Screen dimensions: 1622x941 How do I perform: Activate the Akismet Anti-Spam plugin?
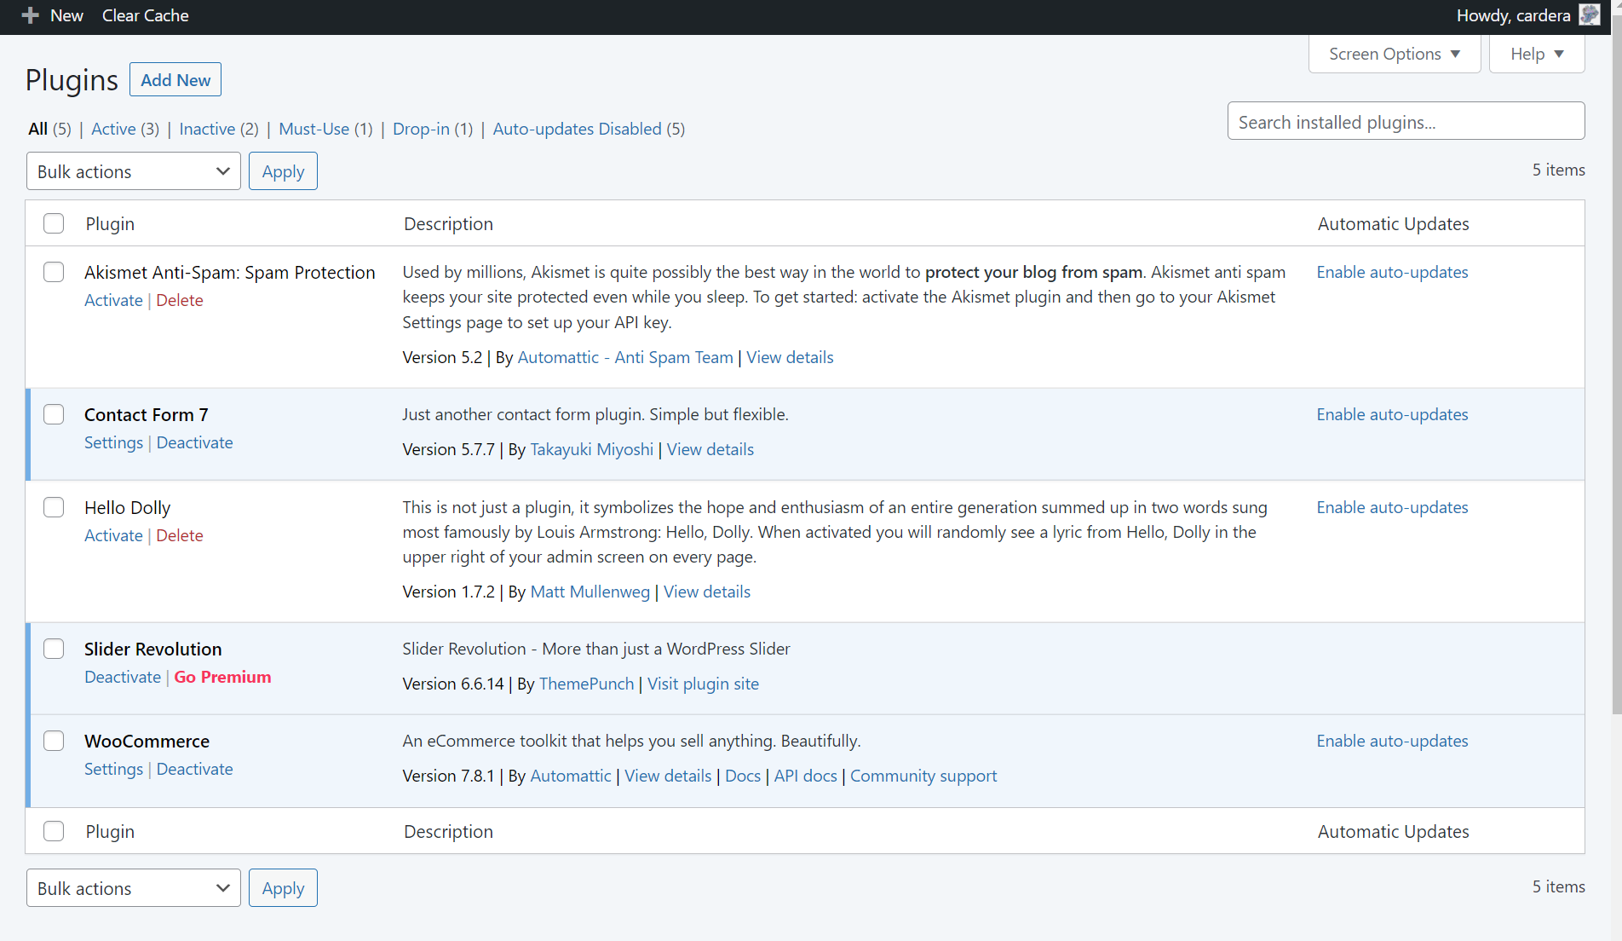point(113,300)
